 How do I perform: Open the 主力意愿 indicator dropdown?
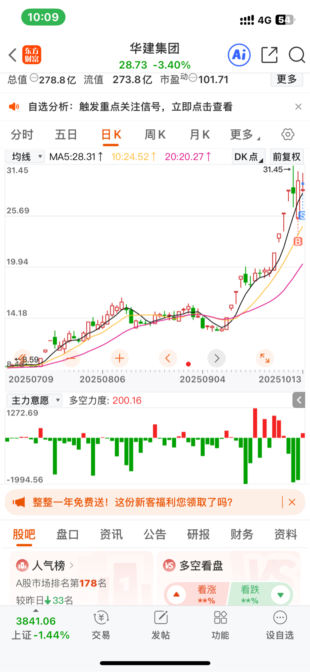click(x=34, y=400)
